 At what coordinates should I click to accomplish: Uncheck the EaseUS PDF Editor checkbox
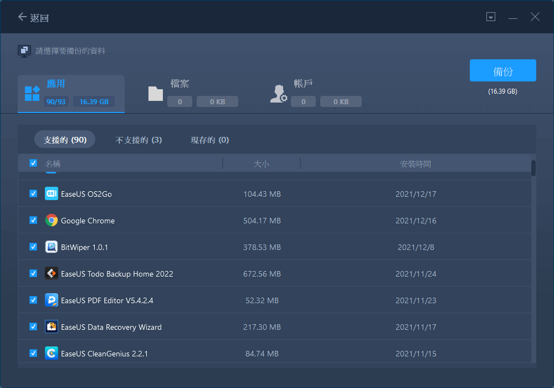point(33,300)
